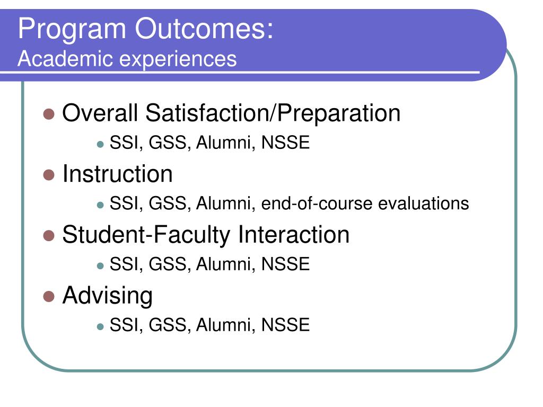Click the sub-item text under 'Student-Faculty Interaction'
Image resolution: width=543 pixels, height=407 pixels.
click(x=209, y=264)
